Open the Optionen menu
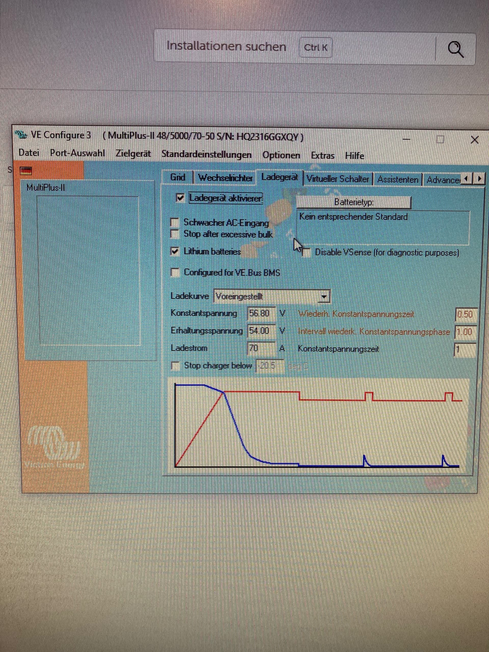Screen dimensions: 489x652 281,155
